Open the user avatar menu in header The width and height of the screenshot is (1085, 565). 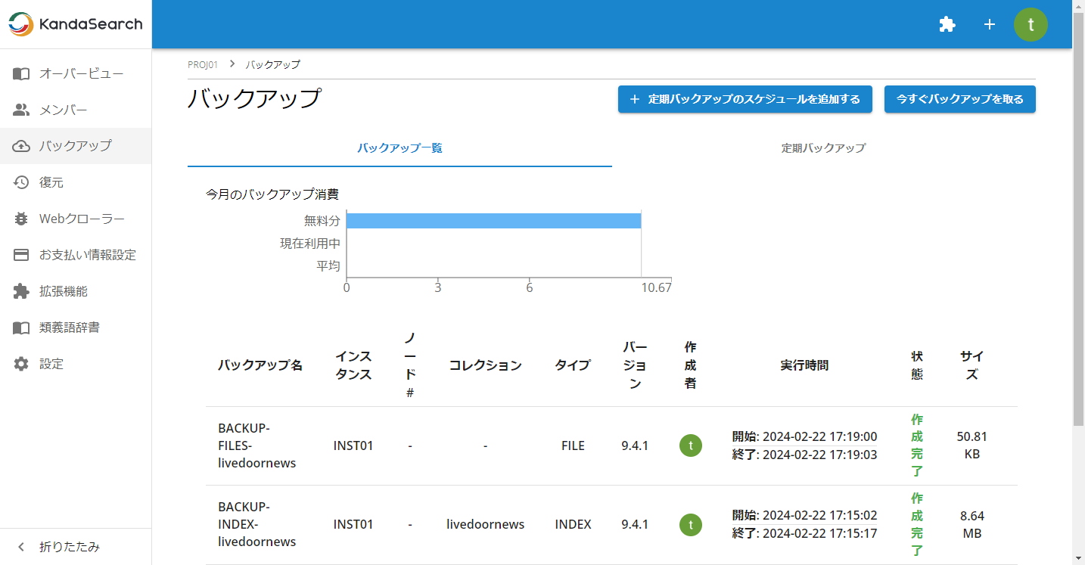coord(1031,24)
